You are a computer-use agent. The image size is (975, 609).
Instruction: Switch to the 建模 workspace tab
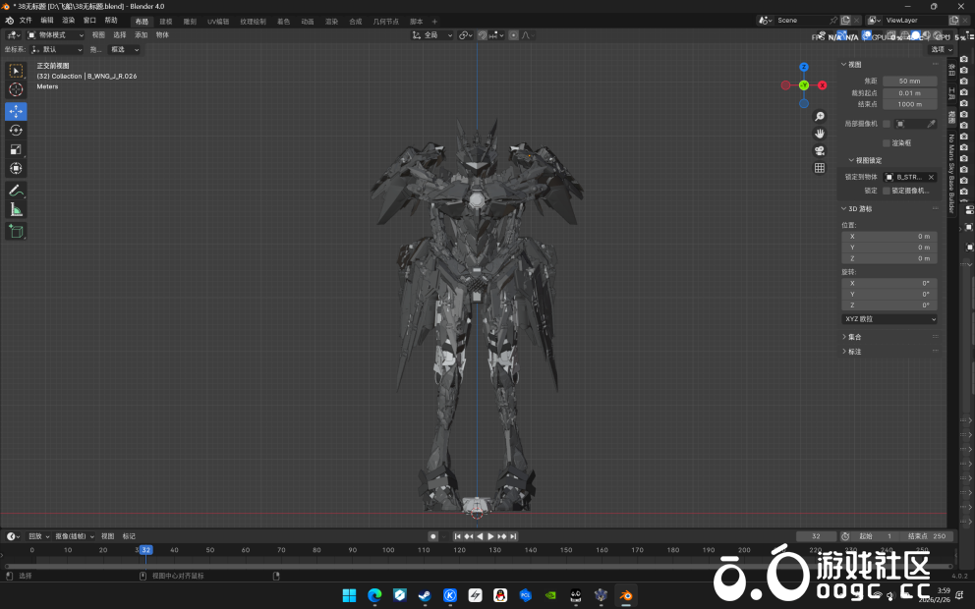click(x=165, y=21)
